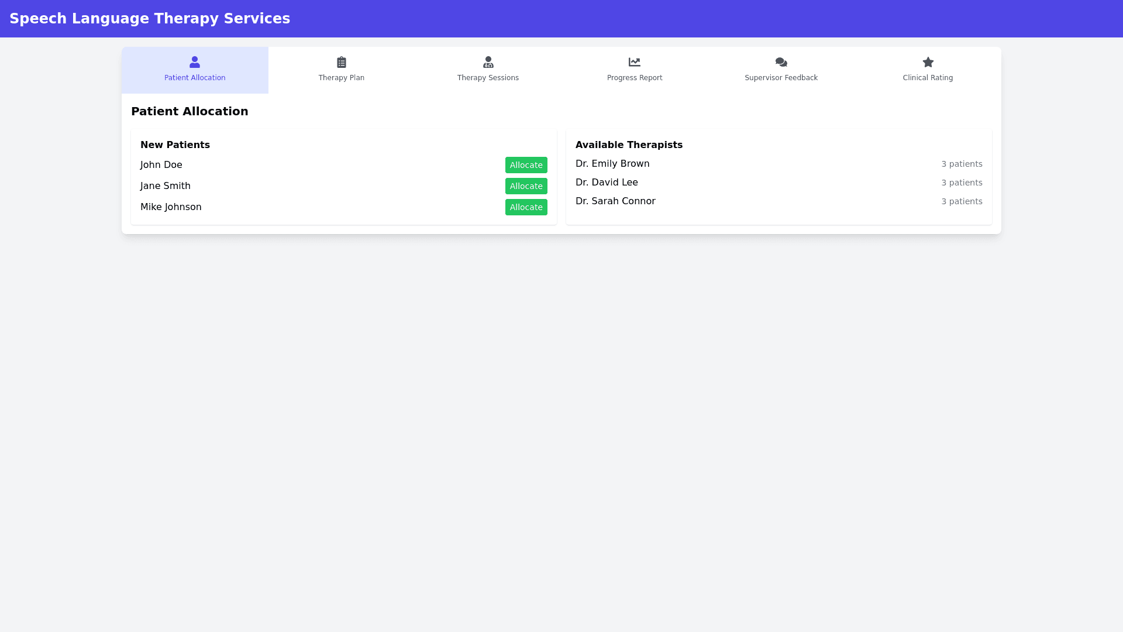1123x632 pixels.
Task: Open the Therapy Plan tab label
Action: click(x=342, y=78)
